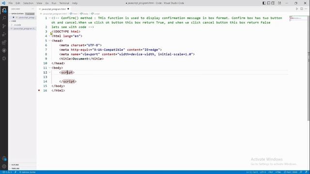This screenshot has height=174, width=310.
Task: Open the Go menu
Action: pos(47,3)
